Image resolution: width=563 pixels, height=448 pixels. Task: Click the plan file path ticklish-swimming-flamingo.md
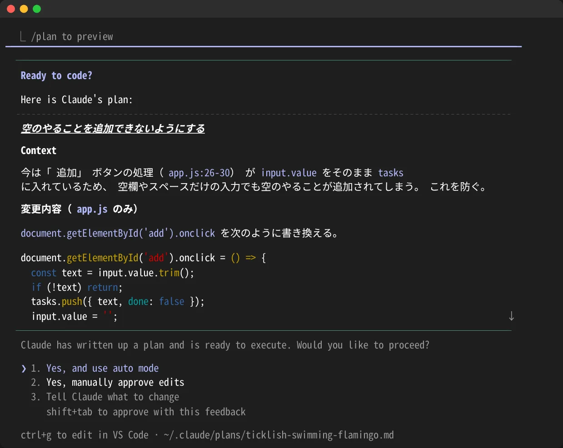279,435
